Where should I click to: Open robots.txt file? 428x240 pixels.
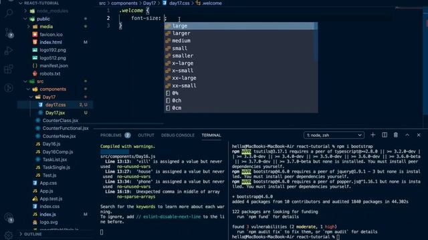pos(50,73)
